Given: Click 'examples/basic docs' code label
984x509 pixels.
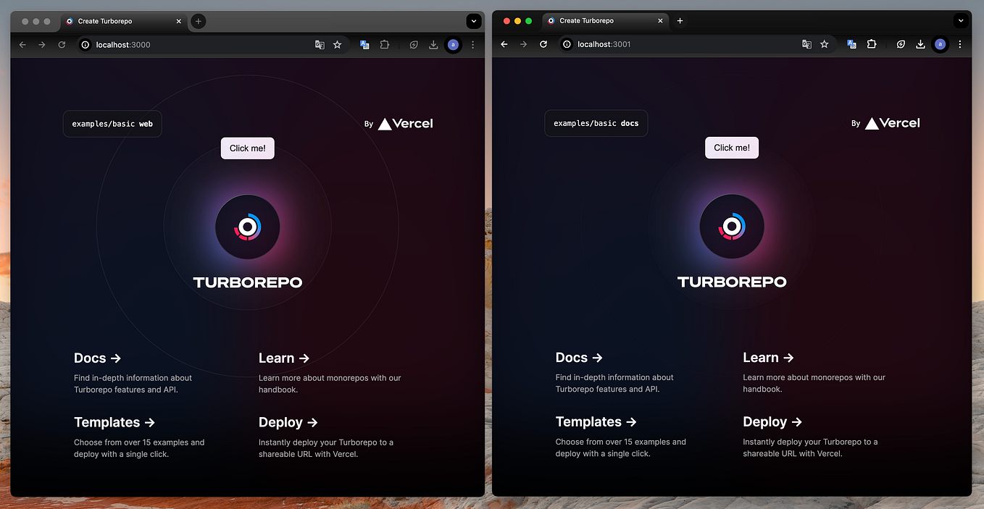Looking at the screenshot, I should [x=596, y=123].
